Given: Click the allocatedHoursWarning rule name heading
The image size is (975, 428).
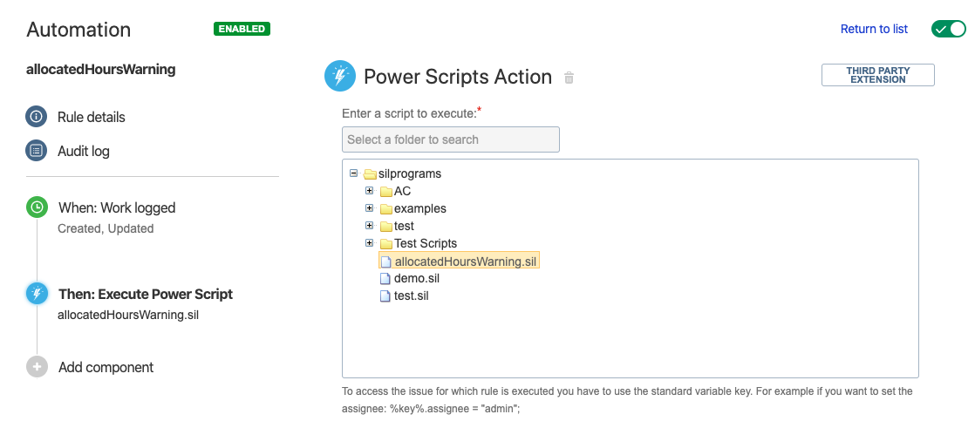Looking at the screenshot, I should click(x=101, y=70).
